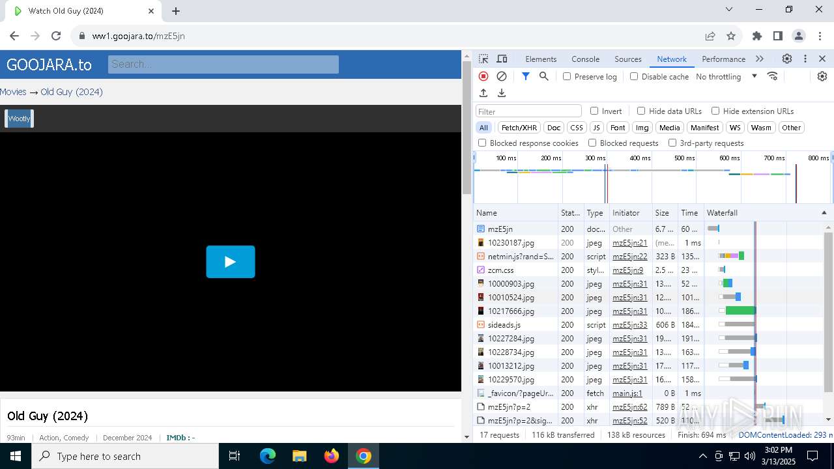The image size is (834, 469).
Task: Show hidden system tray icons
Action: (703, 456)
